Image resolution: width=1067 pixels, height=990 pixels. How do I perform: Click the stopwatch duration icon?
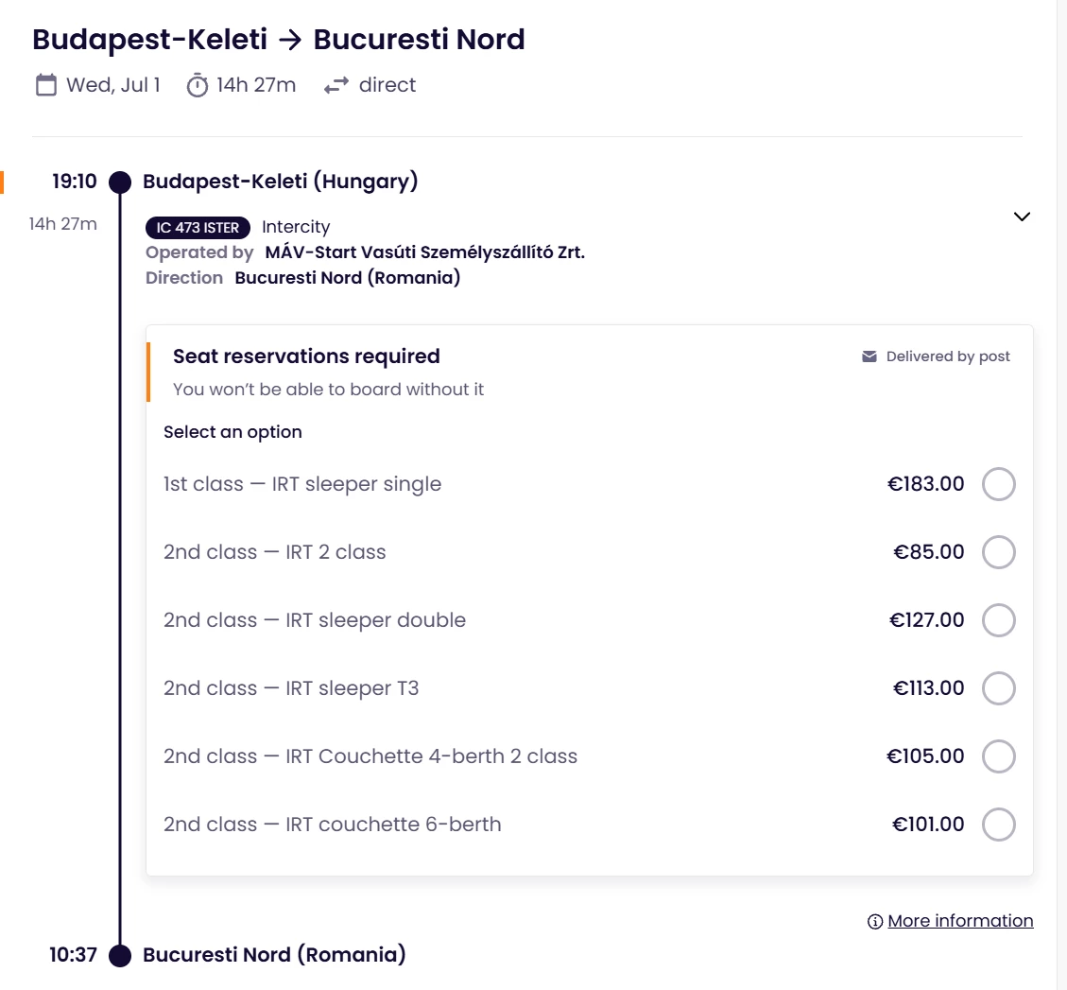[197, 85]
